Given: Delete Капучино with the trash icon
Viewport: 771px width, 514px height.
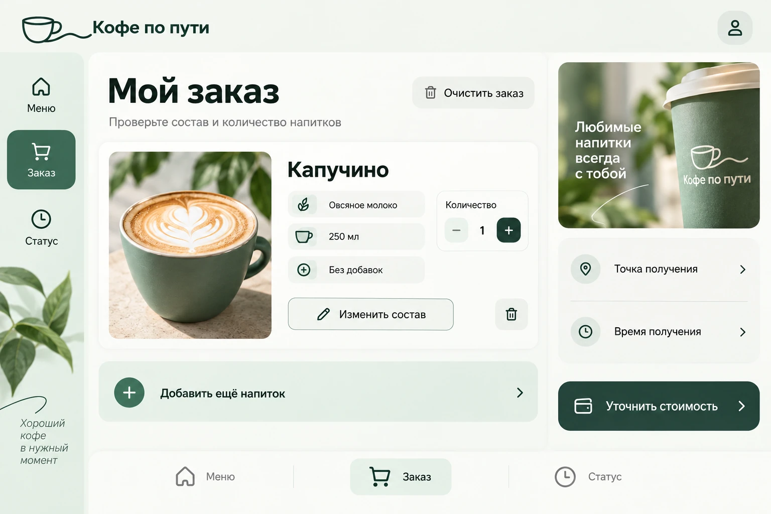Looking at the screenshot, I should 511,314.
